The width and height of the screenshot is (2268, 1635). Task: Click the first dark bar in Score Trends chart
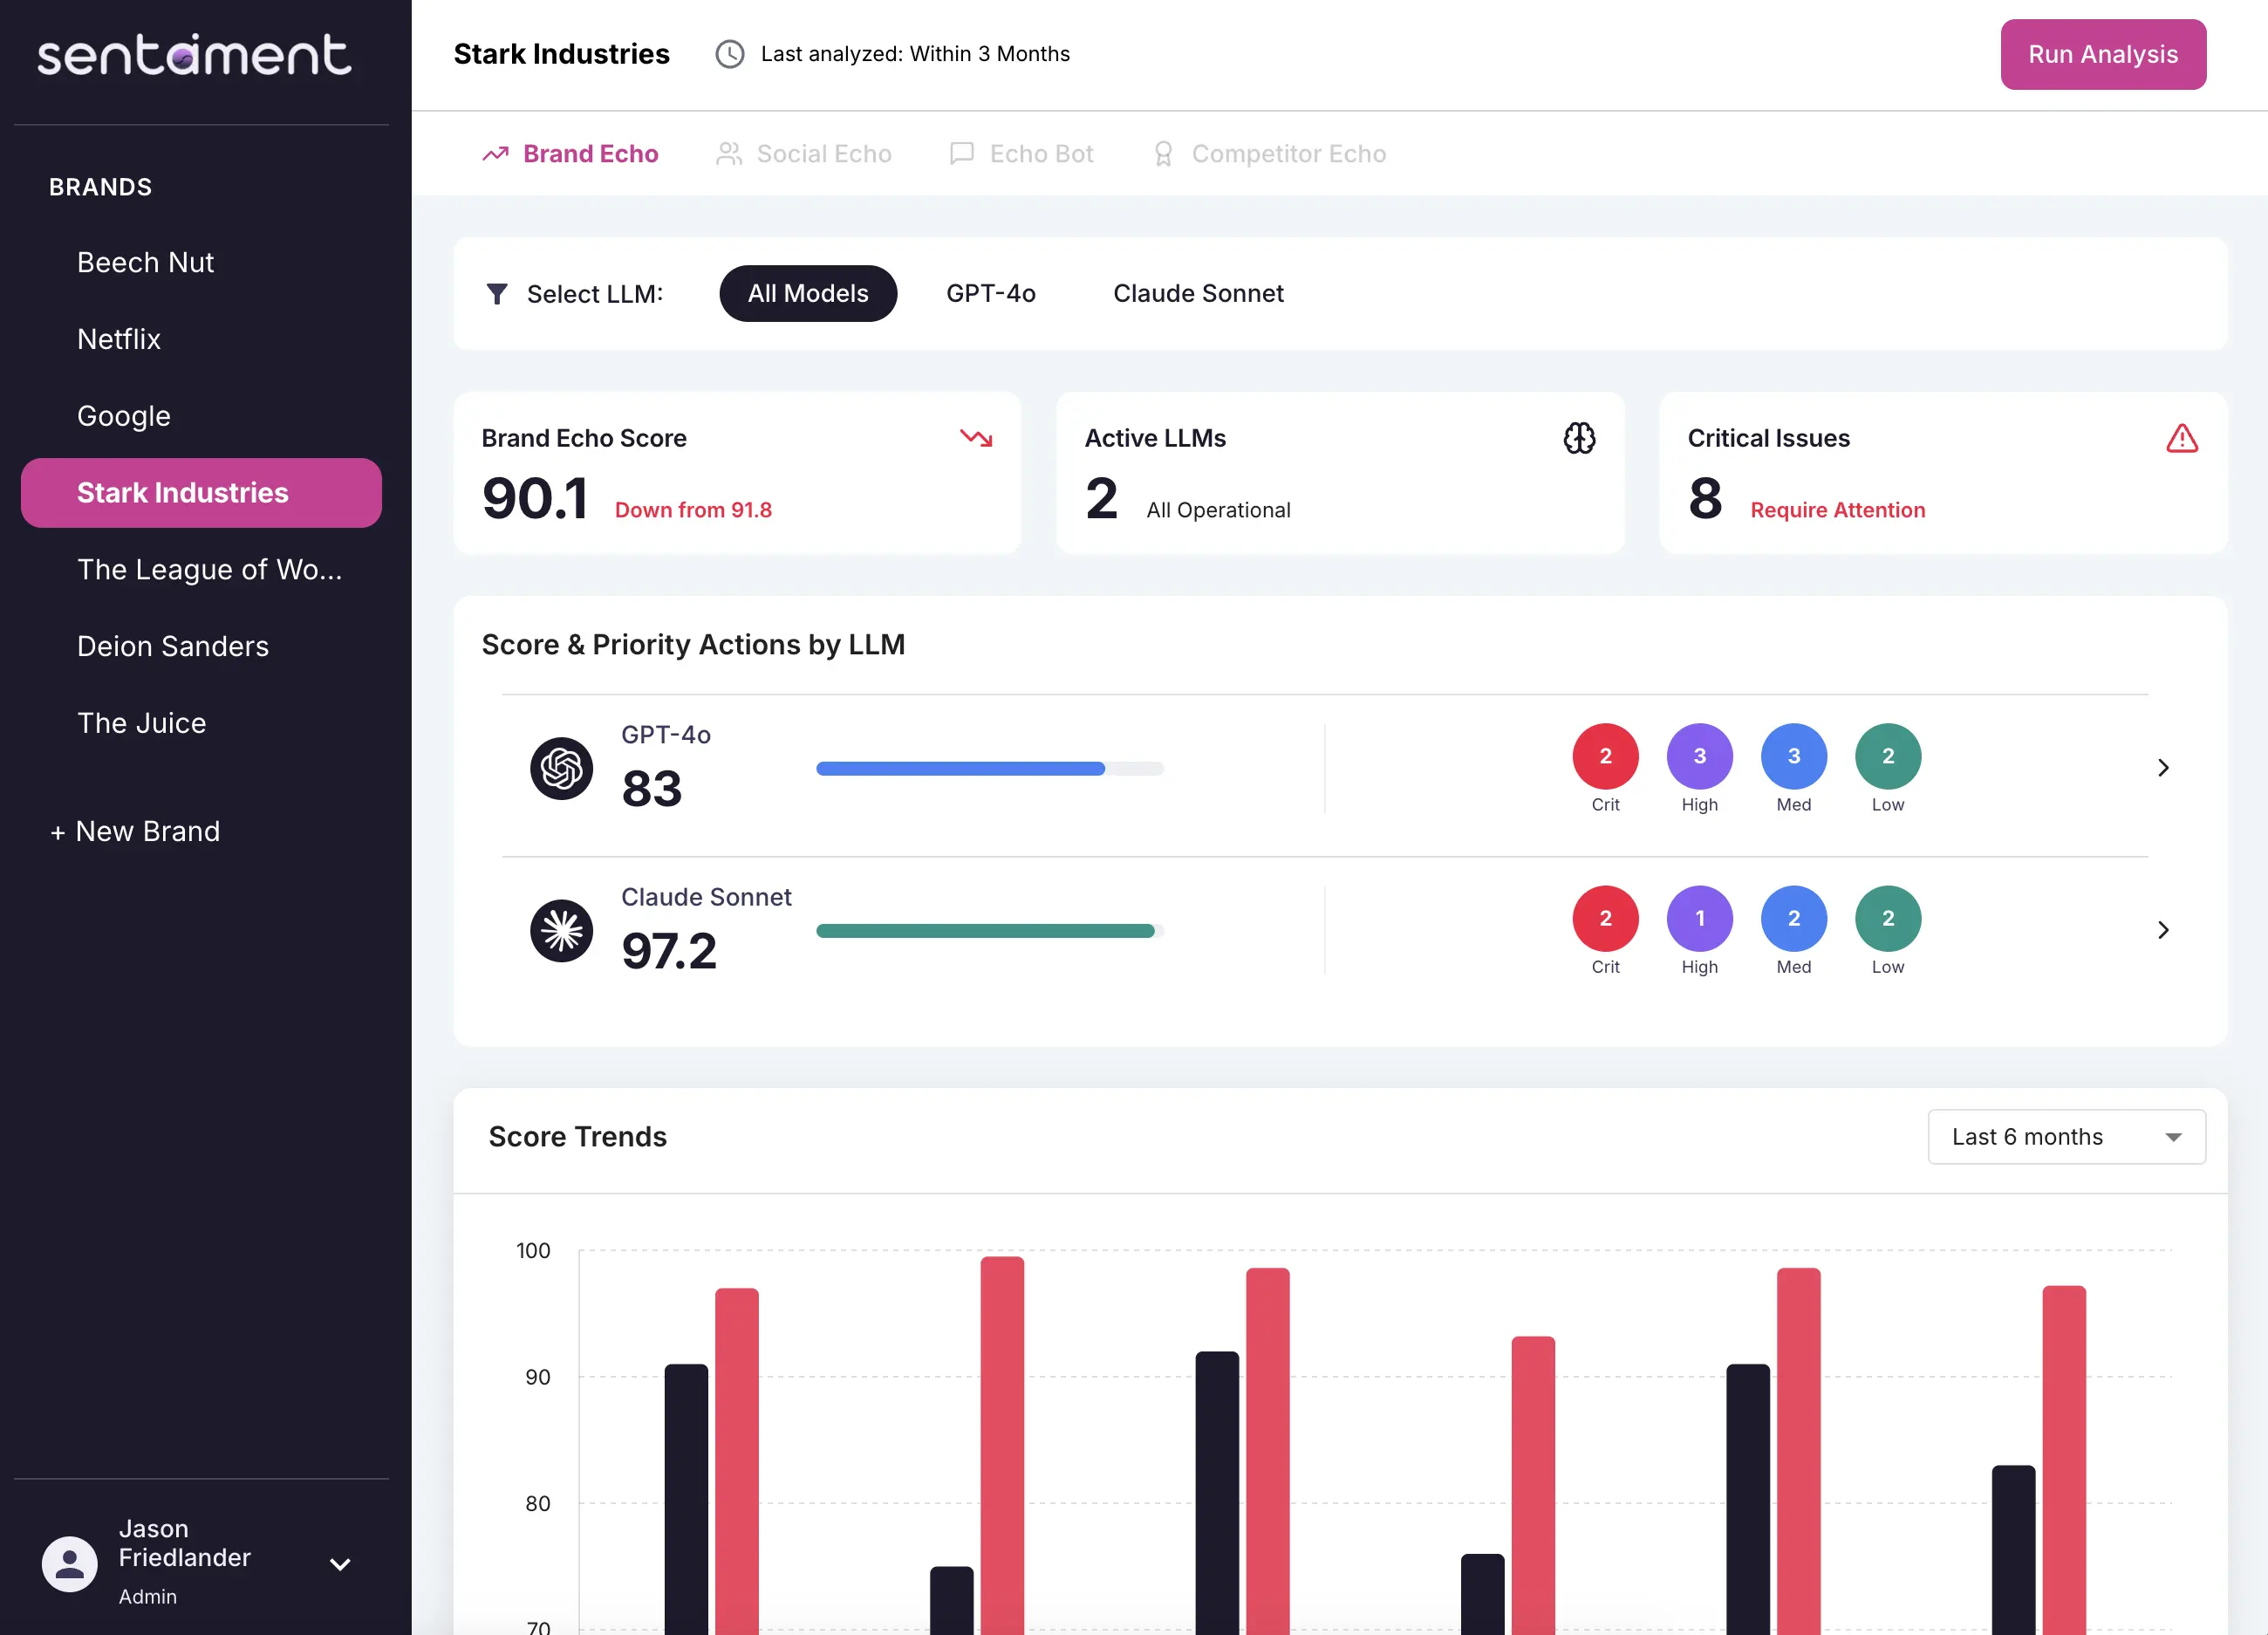(686, 1499)
